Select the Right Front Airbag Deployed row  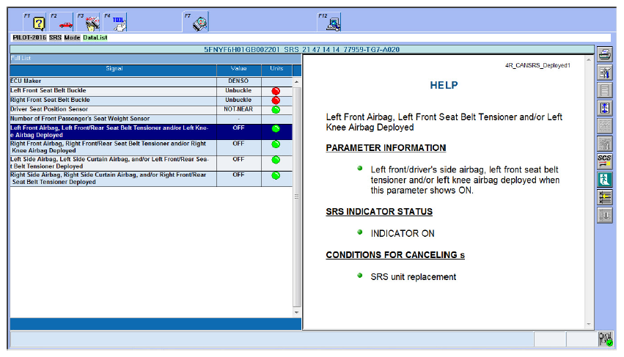(151, 147)
